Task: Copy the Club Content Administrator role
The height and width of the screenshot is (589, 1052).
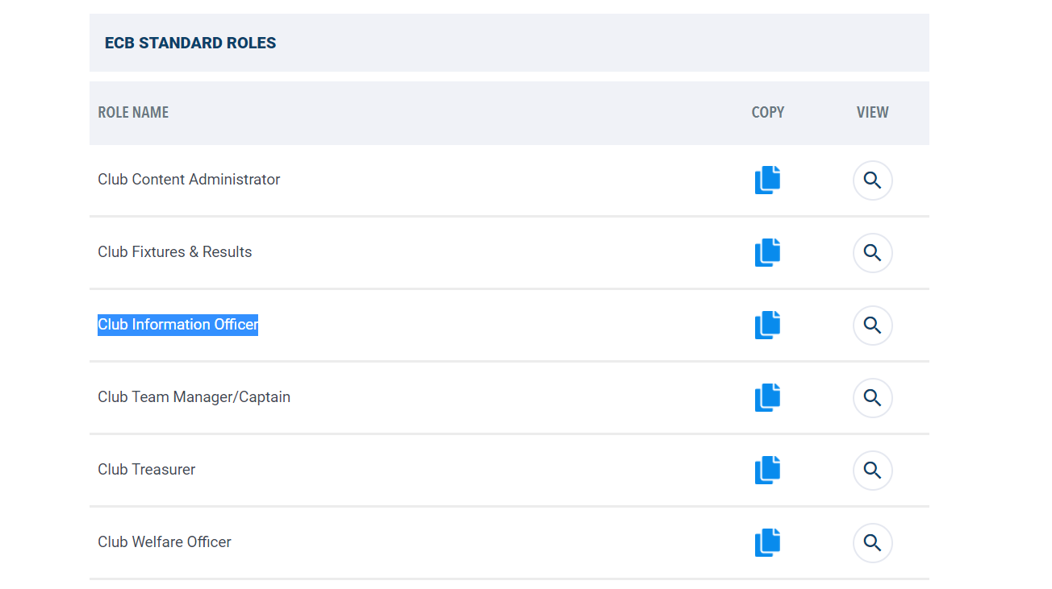Action: [768, 180]
